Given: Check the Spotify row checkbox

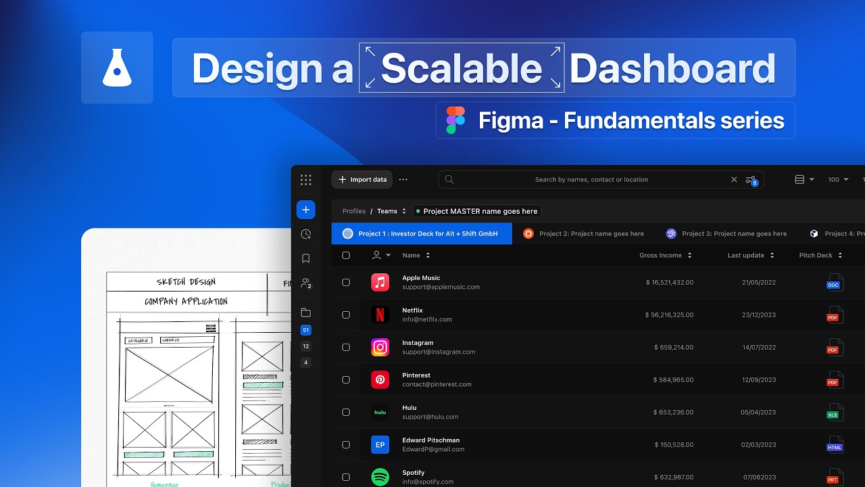Looking at the screenshot, I should click(x=346, y=478).
